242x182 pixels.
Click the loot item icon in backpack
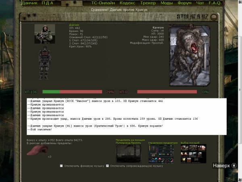coord(36,152)
